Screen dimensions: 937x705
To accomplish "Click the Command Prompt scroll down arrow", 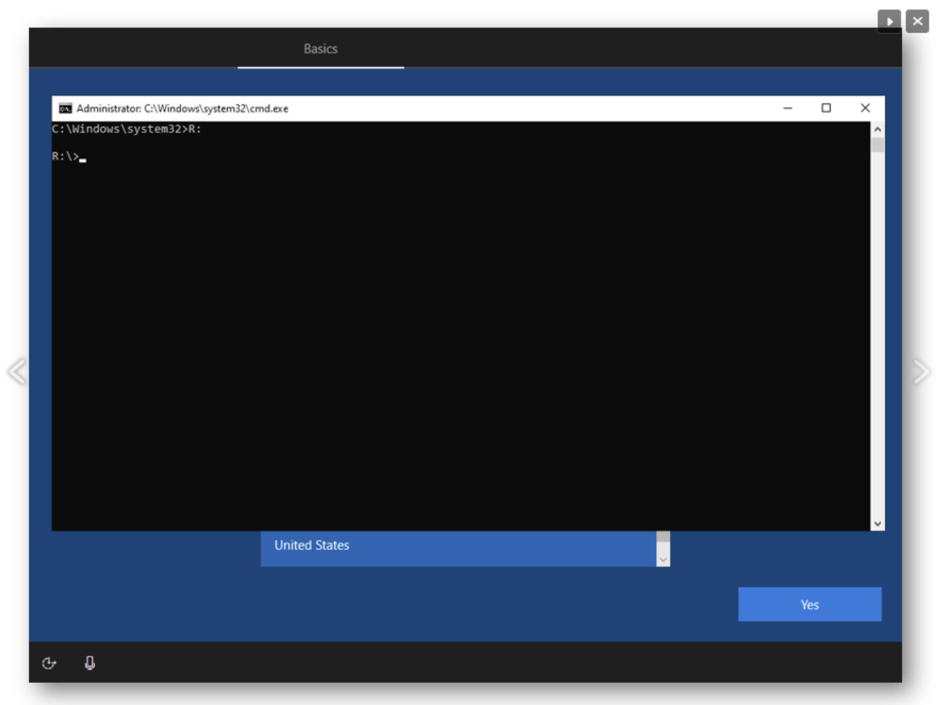I will tap(877, 524).
